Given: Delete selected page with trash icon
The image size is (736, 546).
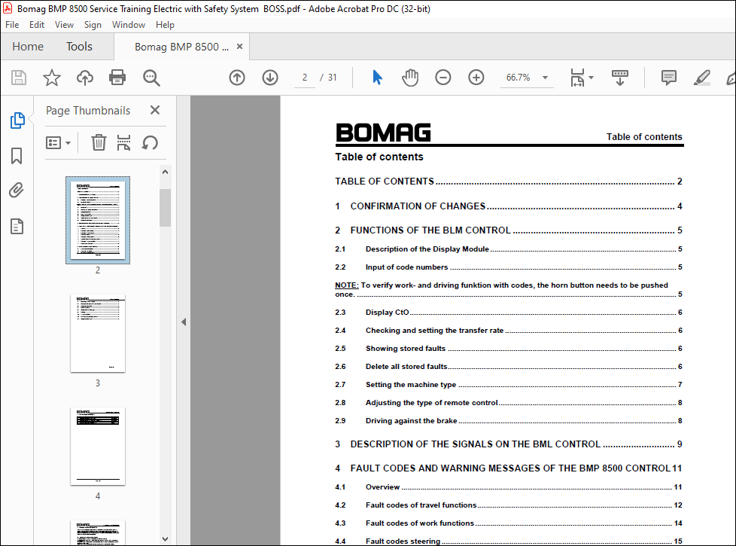Looking at the screenshot, I should (x=99, y=142).
